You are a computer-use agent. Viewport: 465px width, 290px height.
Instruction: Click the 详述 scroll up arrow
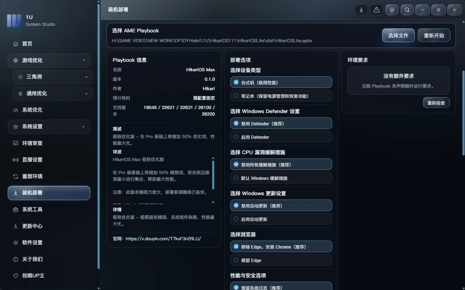coord(213,158)
